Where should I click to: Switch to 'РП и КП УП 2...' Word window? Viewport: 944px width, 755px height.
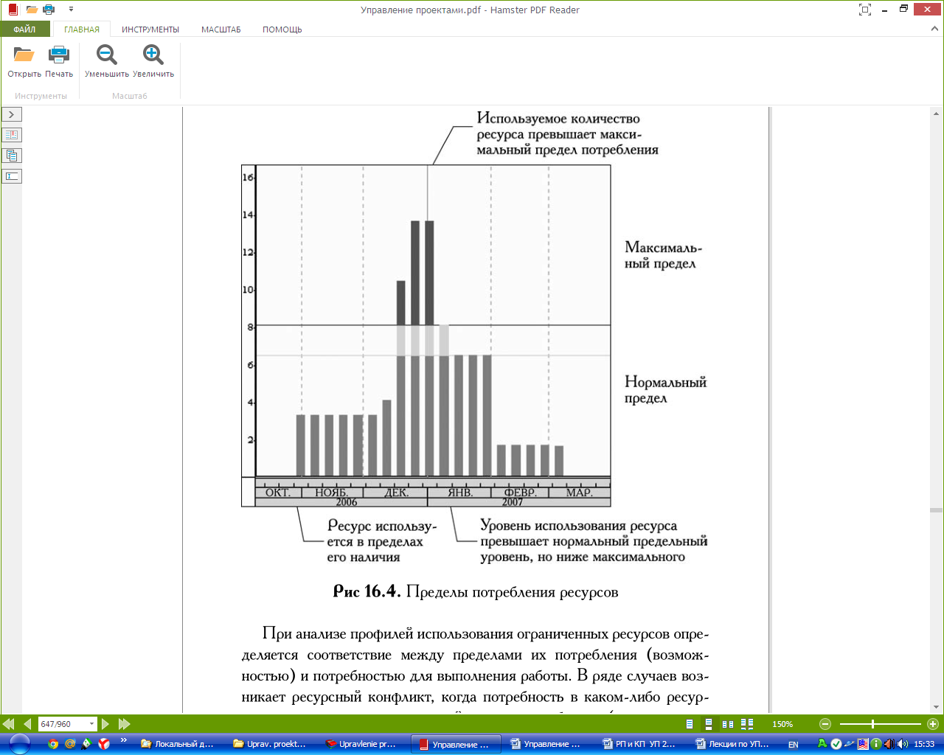coord(642,744)
